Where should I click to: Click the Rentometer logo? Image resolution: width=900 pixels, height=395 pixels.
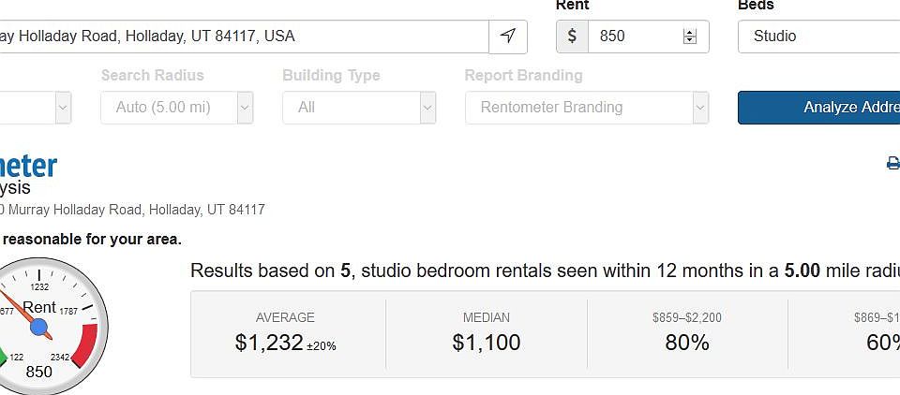tap(28, 167)
